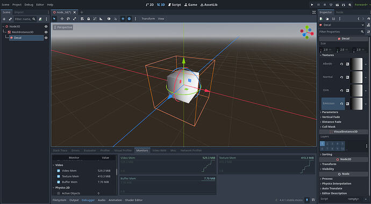
Task: Toggle preview environment icon in viewport toolbar
Action: (129, 19)
